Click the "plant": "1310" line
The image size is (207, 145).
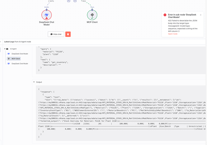tap(50, 55)
